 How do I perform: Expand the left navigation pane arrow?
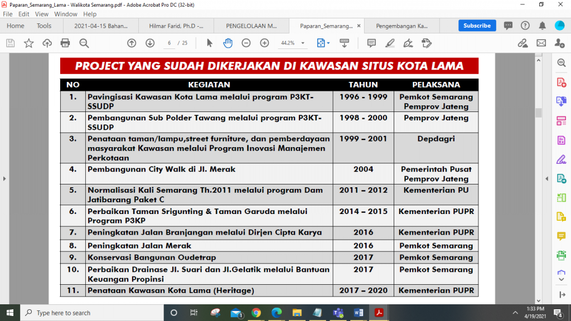(4, 179)
